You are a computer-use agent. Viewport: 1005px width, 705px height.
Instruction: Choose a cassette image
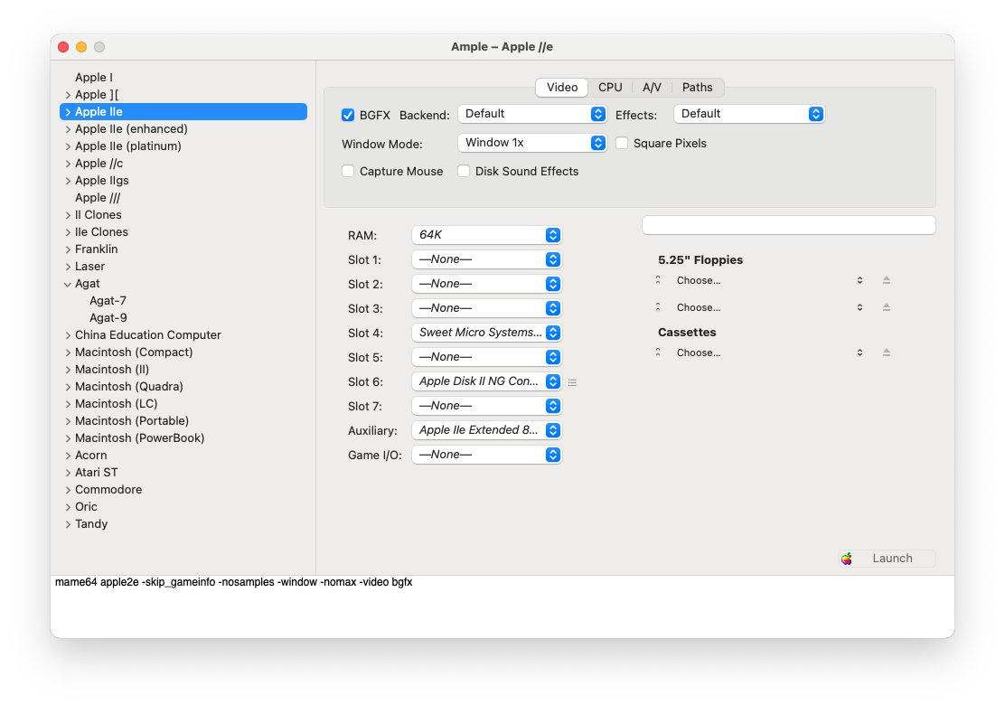pyautogui.click(x=769, y=352)
